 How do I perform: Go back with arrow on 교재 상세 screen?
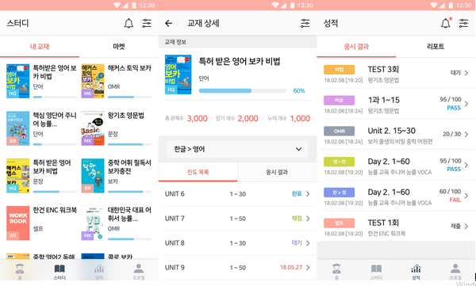click(x=168, y=23)
